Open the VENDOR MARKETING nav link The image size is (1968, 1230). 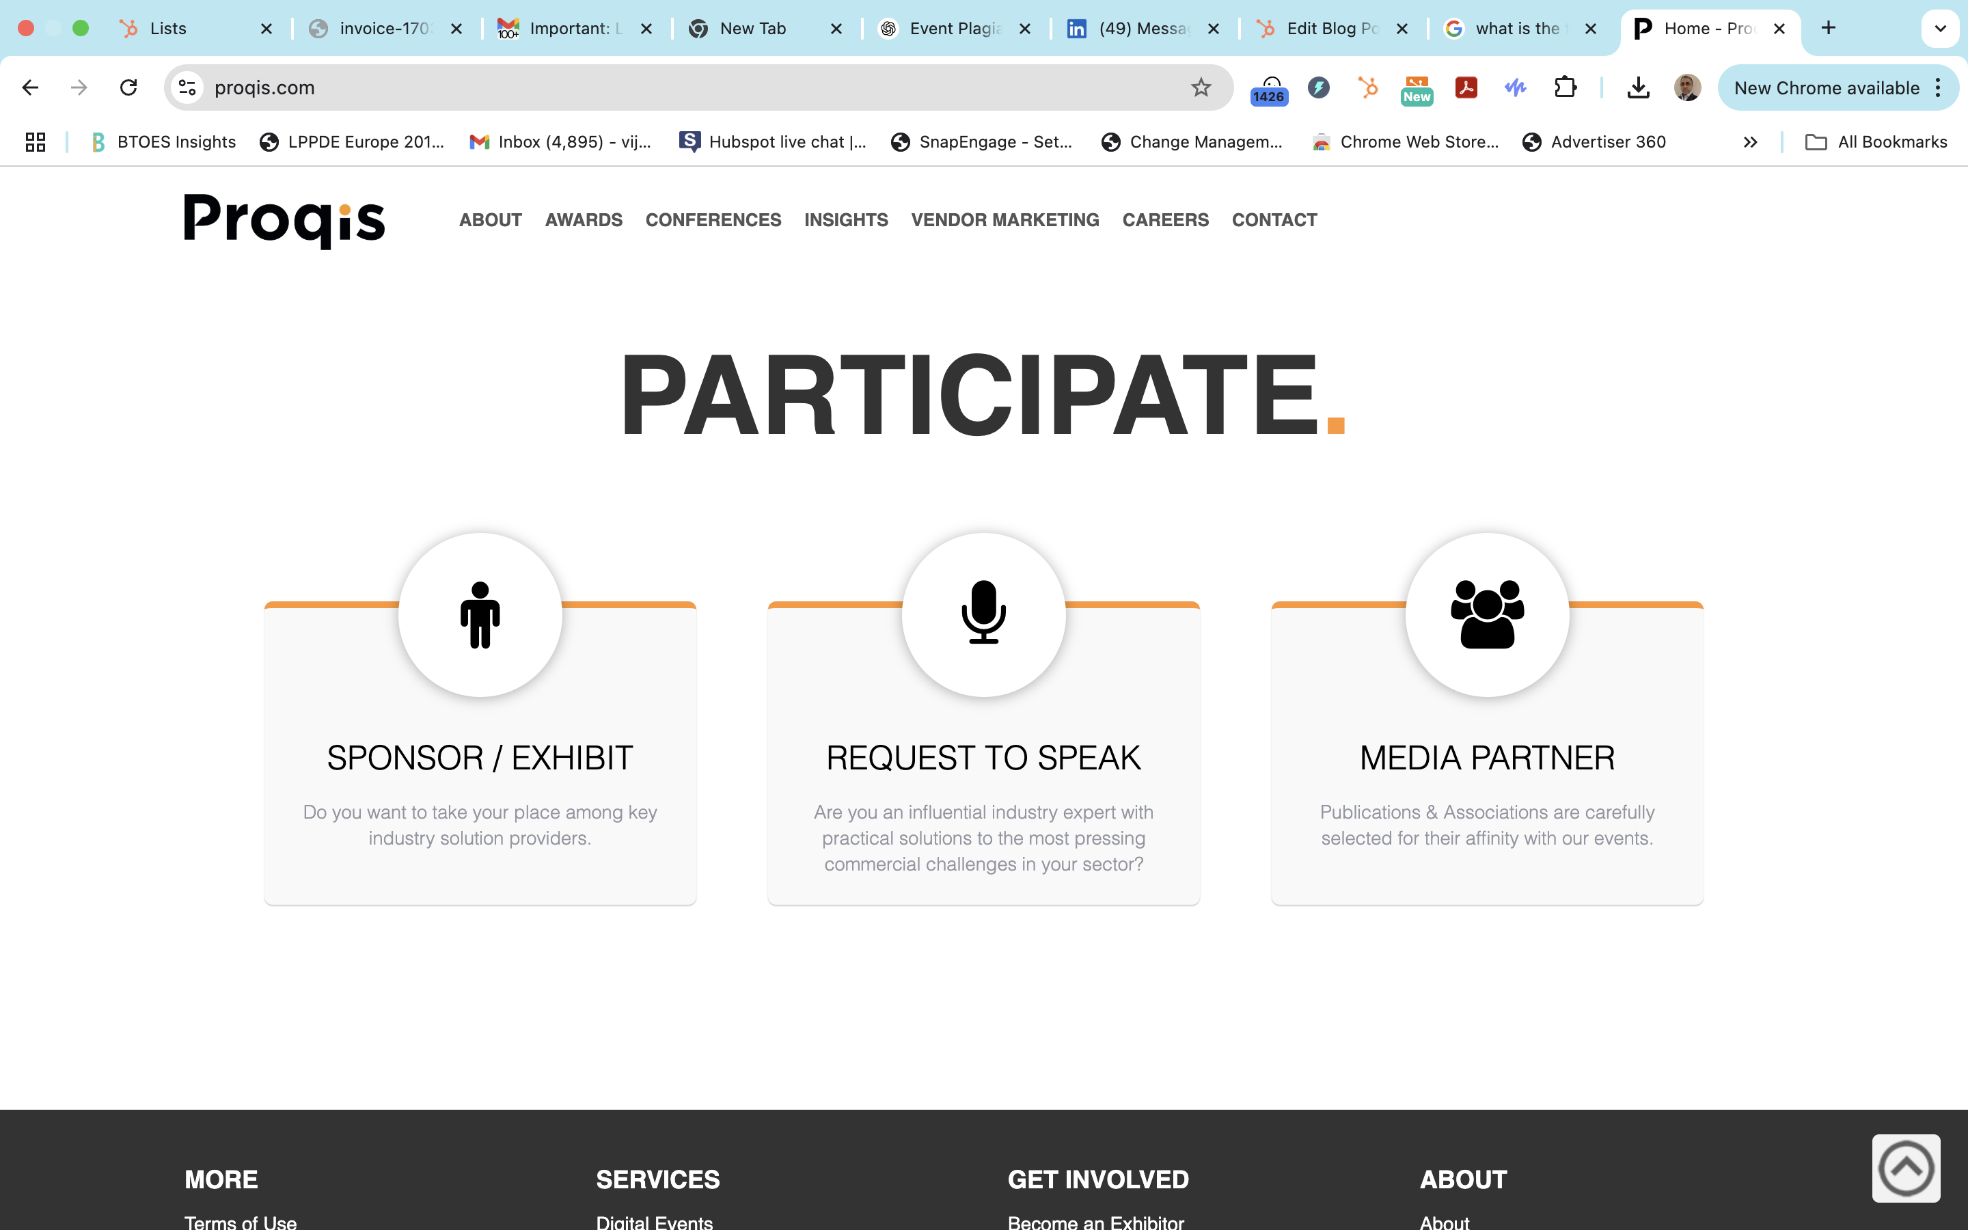pyautogui.click(x=1004, y=219)
